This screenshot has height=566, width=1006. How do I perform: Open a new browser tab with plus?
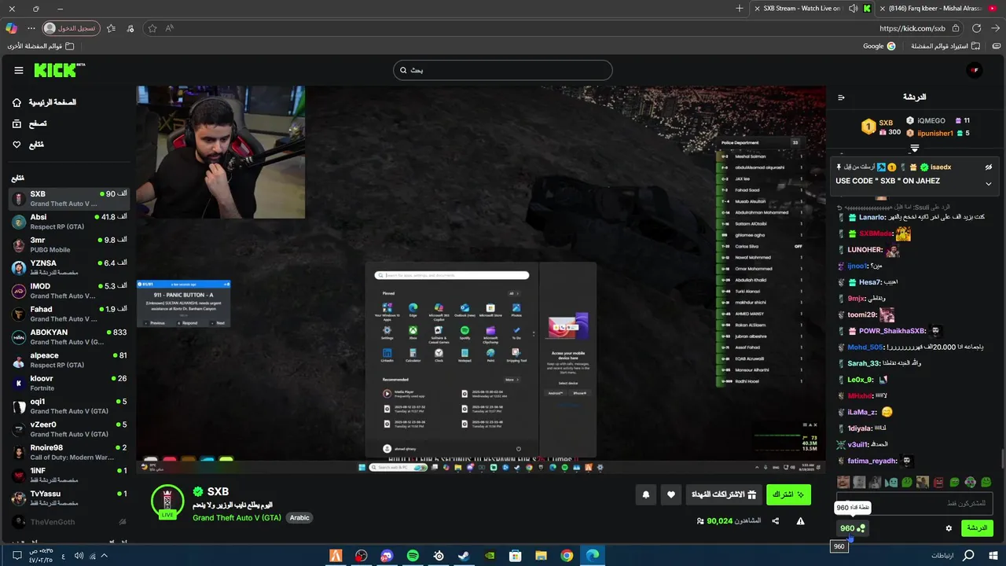click(x=739, y=9)
